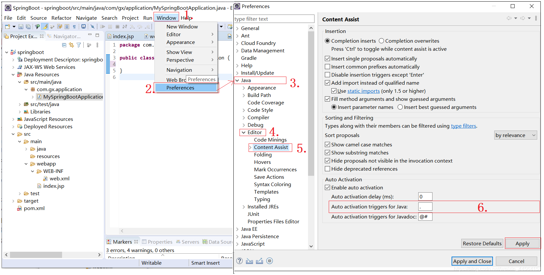
Task: Toggle Insert single proposals automatically
Action: point(327,58)
